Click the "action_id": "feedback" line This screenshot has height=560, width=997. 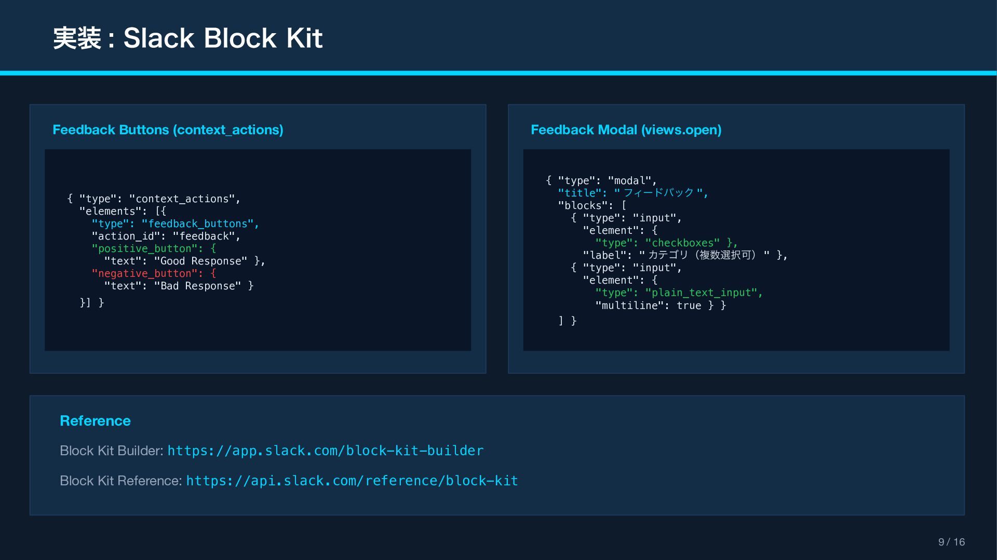166,236
